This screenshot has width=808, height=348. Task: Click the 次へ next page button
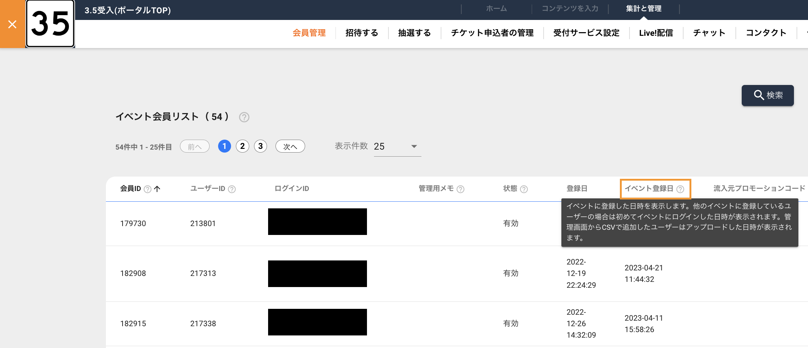pos(290,146)
